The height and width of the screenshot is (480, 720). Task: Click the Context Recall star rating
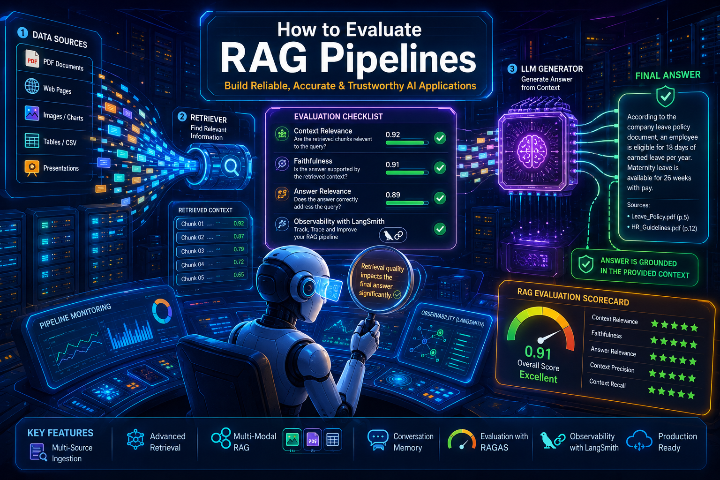671,392
